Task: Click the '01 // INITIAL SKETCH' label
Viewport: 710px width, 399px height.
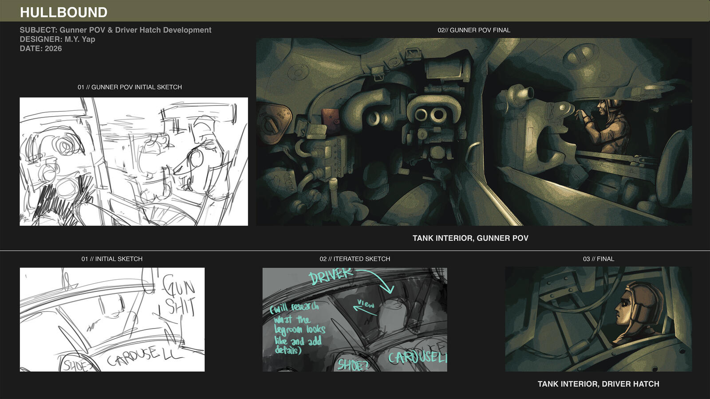Action: click(112, 258)
